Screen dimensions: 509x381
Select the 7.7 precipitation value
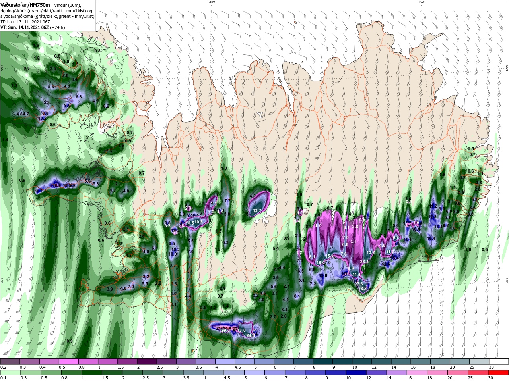coord(227,201)
